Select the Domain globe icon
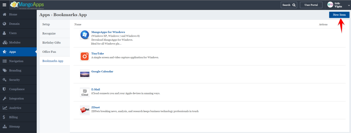This screenshot has height=133, width=351. point(4,24)
